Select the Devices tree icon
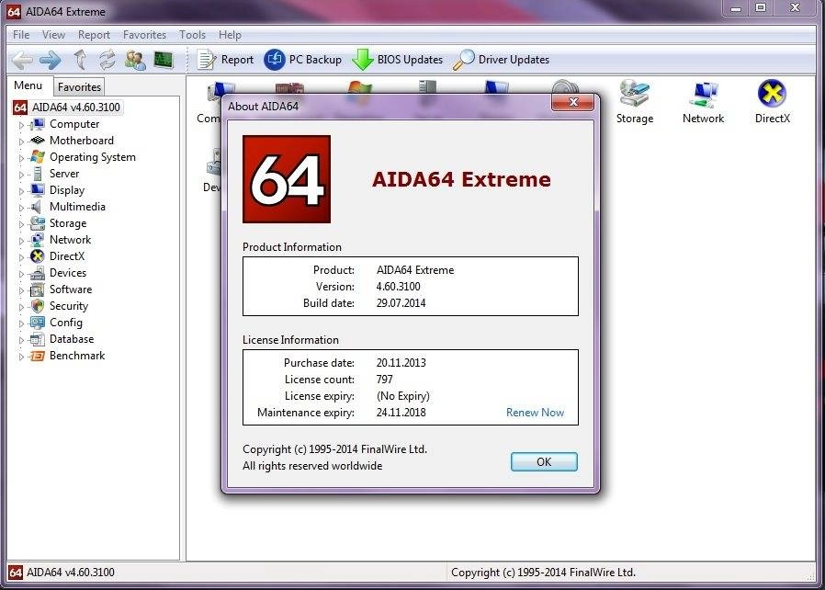The image size is (825, 590). 38,273
